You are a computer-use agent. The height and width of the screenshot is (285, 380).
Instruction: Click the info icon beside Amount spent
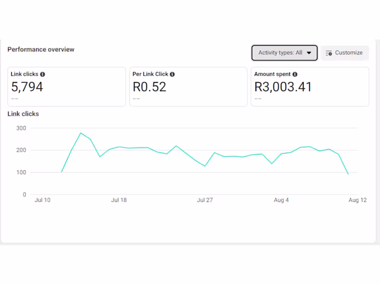[295, 75]
